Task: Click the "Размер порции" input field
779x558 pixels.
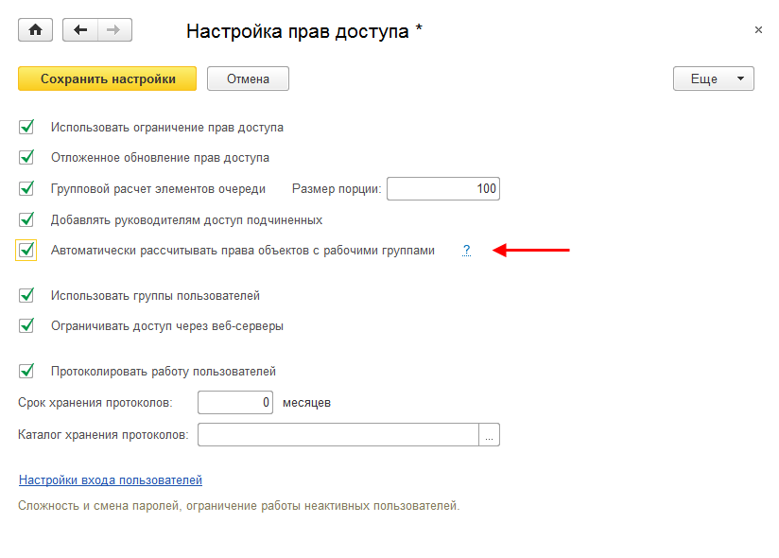Action: click(x=442, y=189)
